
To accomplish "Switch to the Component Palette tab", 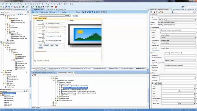I will pos(179,10).
